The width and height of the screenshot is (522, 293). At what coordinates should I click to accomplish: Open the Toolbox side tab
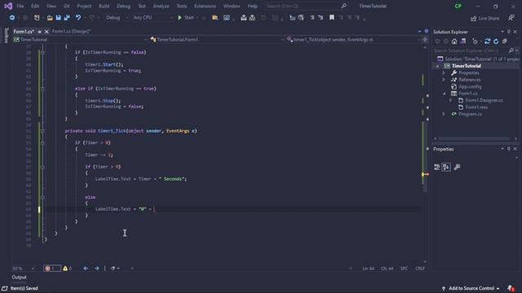pos(6,36)
